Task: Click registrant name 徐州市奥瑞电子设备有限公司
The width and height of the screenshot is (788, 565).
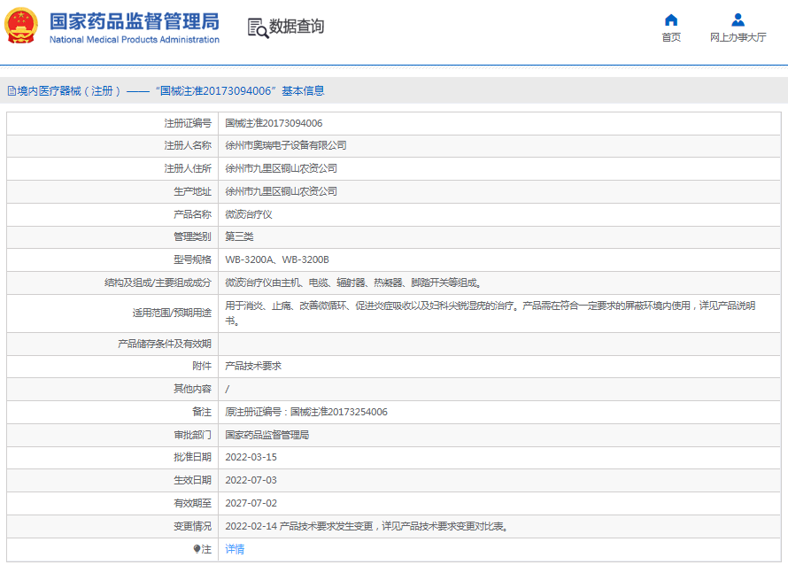Action: [x=286, y=145]
